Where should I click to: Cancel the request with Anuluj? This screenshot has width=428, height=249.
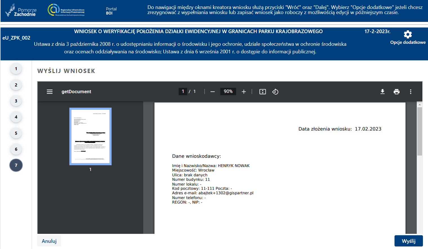point(49,241)
